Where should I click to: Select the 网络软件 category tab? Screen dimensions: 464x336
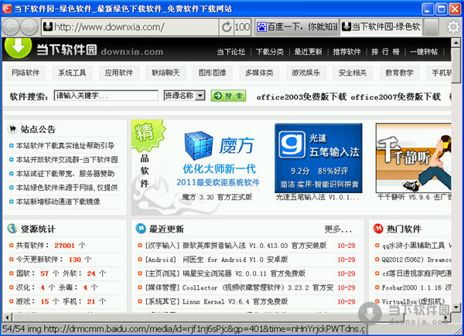point(26,73)
